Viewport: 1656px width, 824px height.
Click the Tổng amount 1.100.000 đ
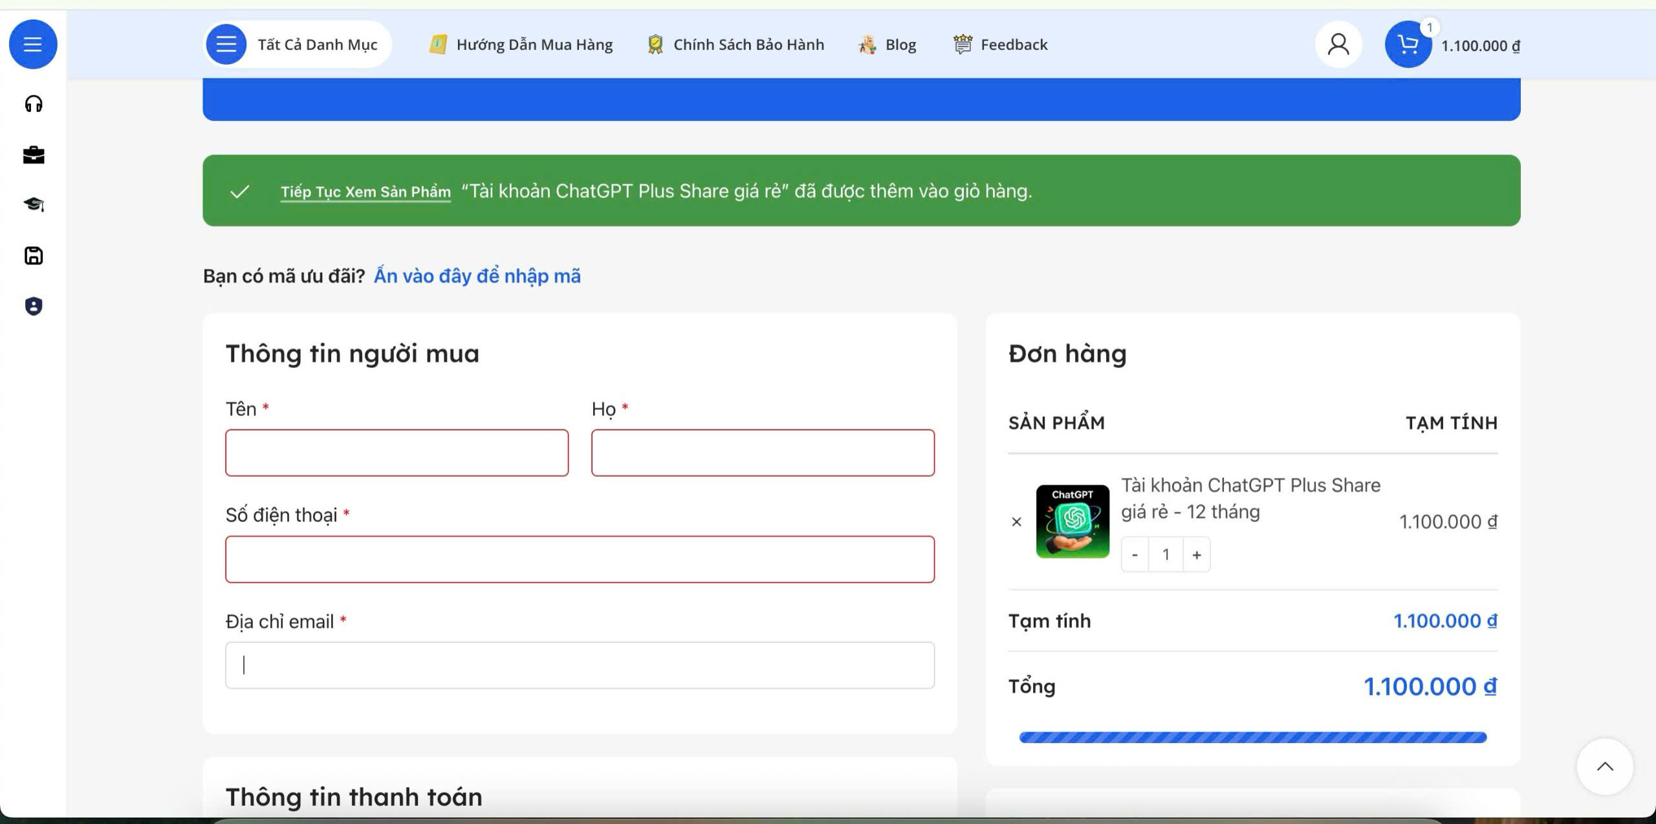[x=1430, y=687]
